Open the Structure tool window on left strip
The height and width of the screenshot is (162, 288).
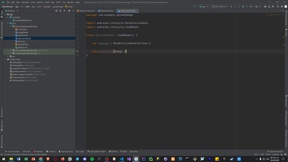coord(2,112)
